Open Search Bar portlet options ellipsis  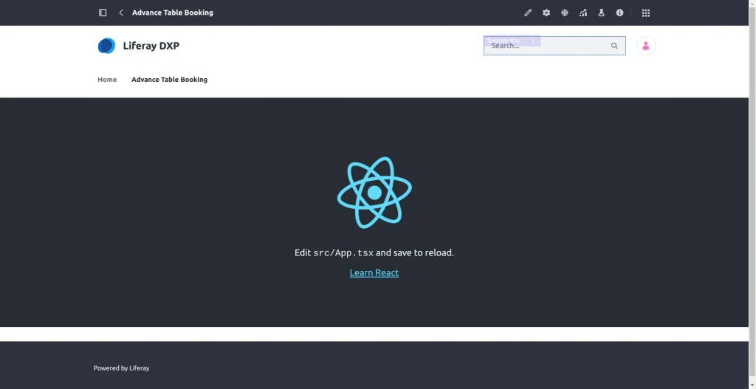[x=533, y=41]
